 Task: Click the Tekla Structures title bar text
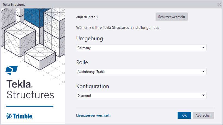14,4
